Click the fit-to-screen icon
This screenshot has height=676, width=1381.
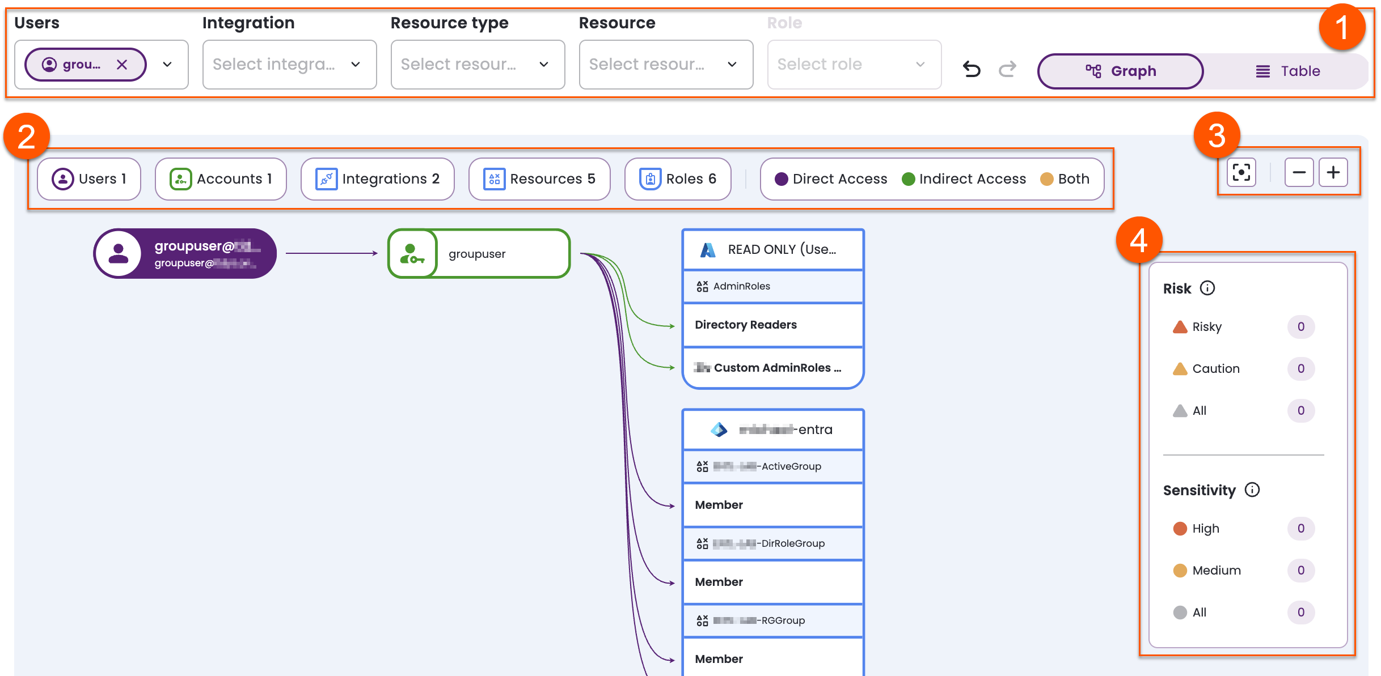click(1241, 173)
